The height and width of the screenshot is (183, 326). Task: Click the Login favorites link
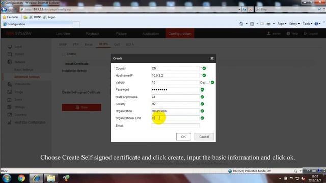coord(49,17)
